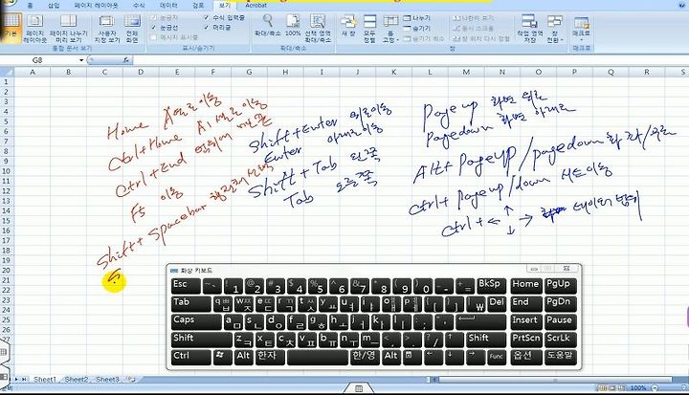Open the Name Box dropdown arrow

click(x=81, y=60)
